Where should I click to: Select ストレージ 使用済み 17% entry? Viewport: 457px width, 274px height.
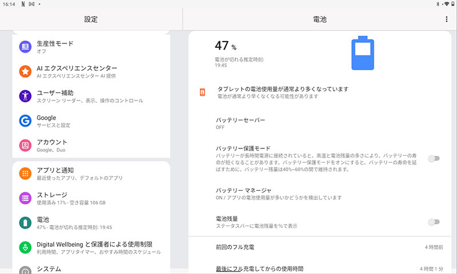pyautogui.click(x=91, y=198)
